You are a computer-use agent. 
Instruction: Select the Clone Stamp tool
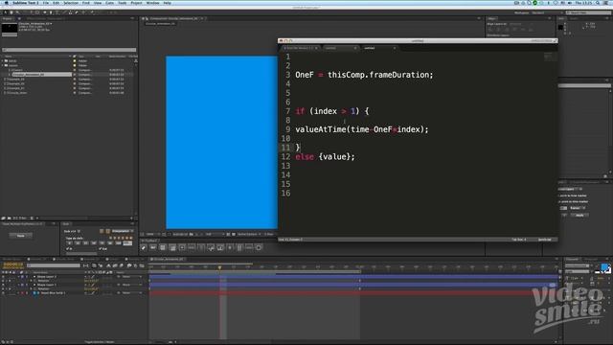coord(70,12)
